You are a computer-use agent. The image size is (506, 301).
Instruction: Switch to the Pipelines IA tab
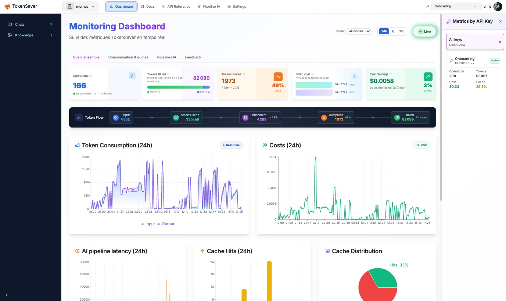coord(166,57)
